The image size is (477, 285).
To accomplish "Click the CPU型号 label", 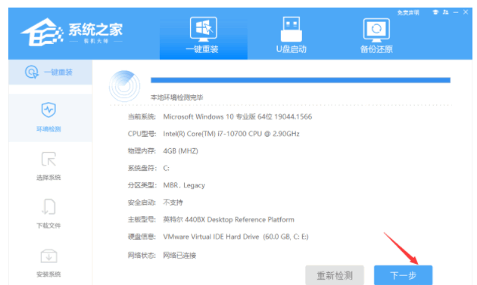I will (142, 134).
